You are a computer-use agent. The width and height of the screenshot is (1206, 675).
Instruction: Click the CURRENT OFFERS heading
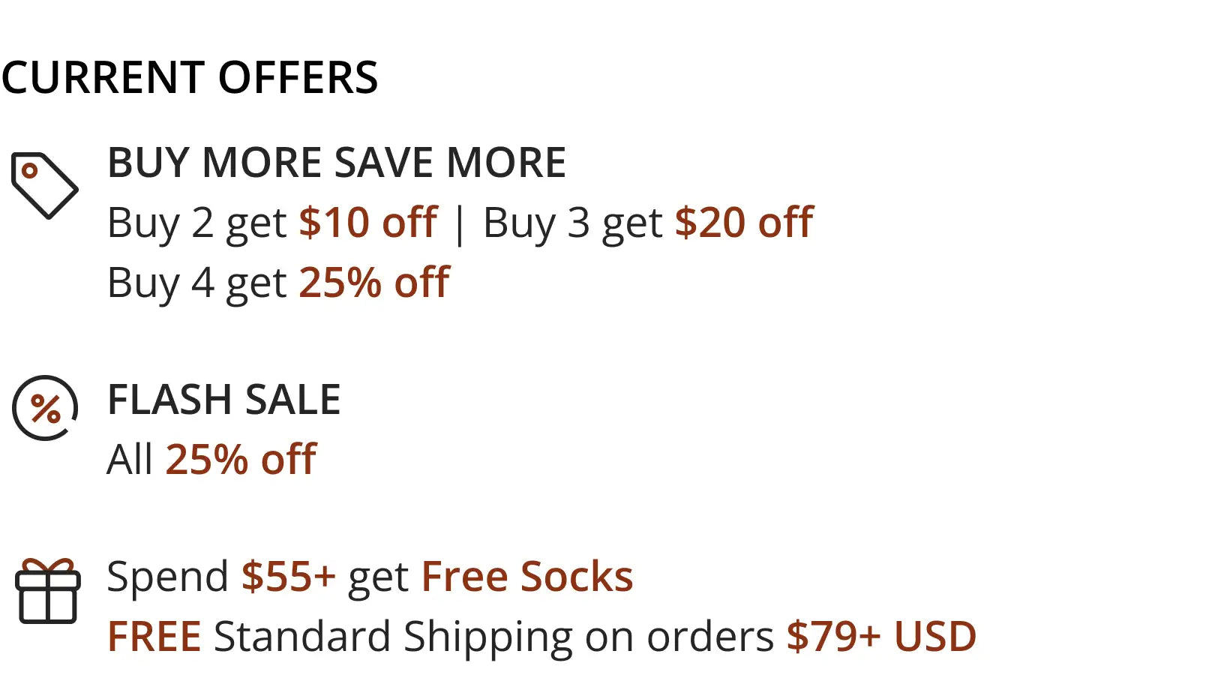click(190, 77)
